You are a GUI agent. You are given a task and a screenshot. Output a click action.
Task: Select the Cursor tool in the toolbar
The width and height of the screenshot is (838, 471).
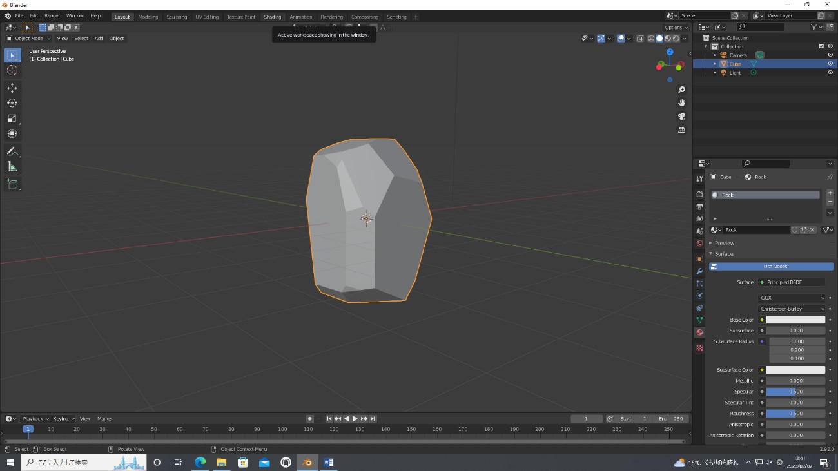pyautogui.click(x=12, y=70)
